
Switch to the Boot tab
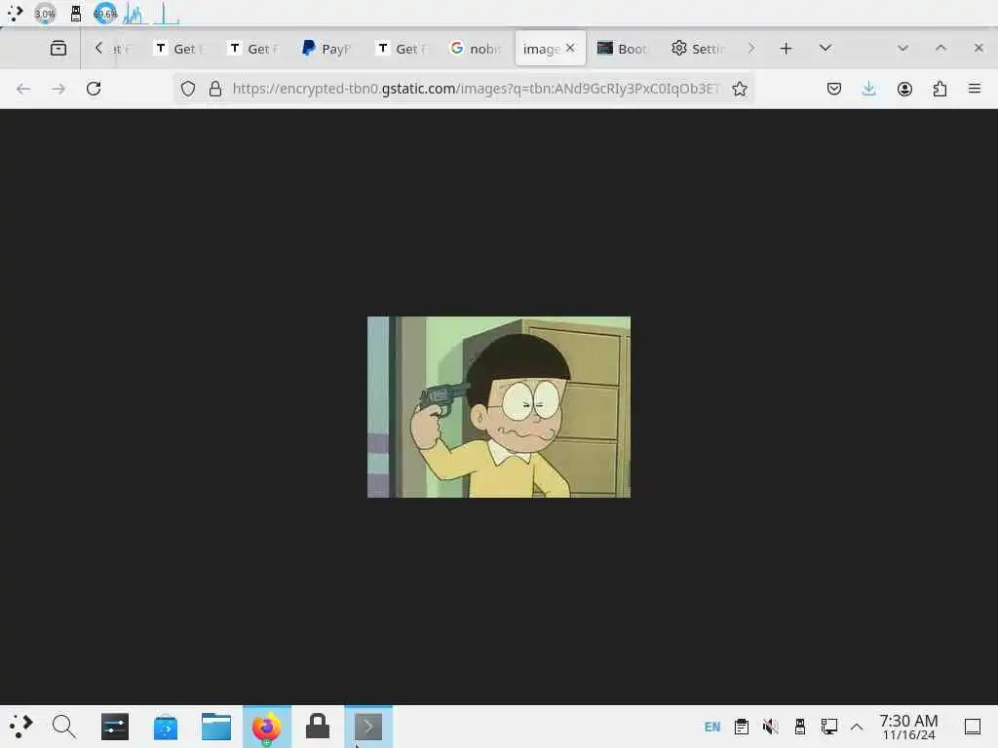point(623,49)
